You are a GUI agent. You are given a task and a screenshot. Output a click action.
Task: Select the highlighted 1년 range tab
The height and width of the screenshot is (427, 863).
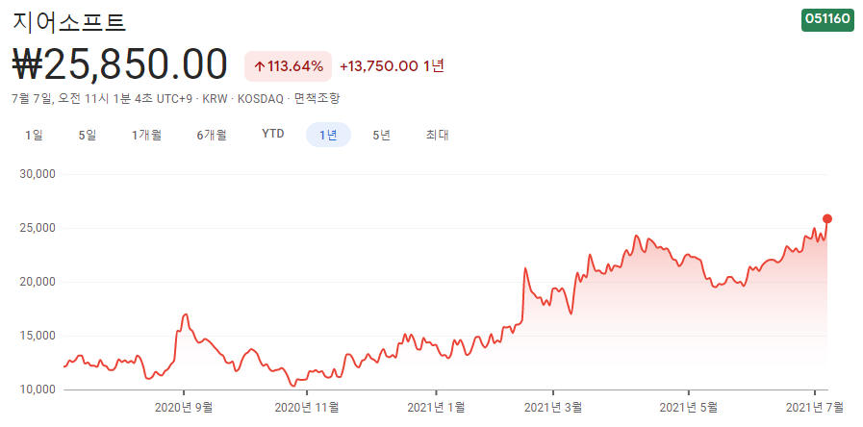(328, 135)
